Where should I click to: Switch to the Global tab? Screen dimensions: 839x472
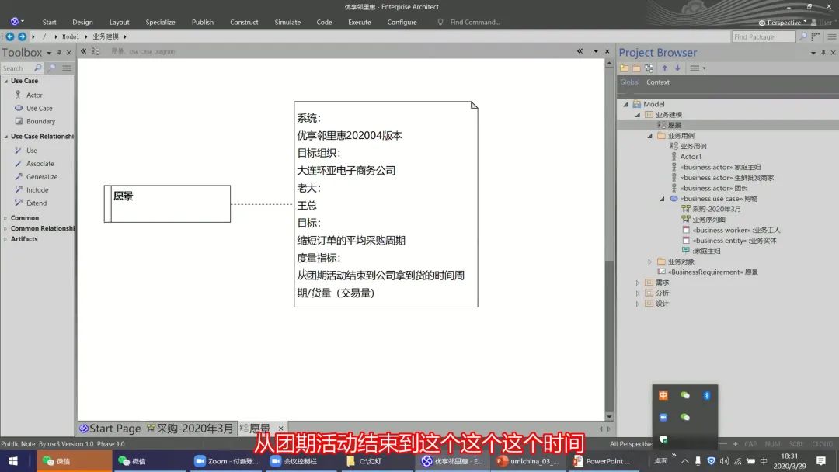click(630, 82)
